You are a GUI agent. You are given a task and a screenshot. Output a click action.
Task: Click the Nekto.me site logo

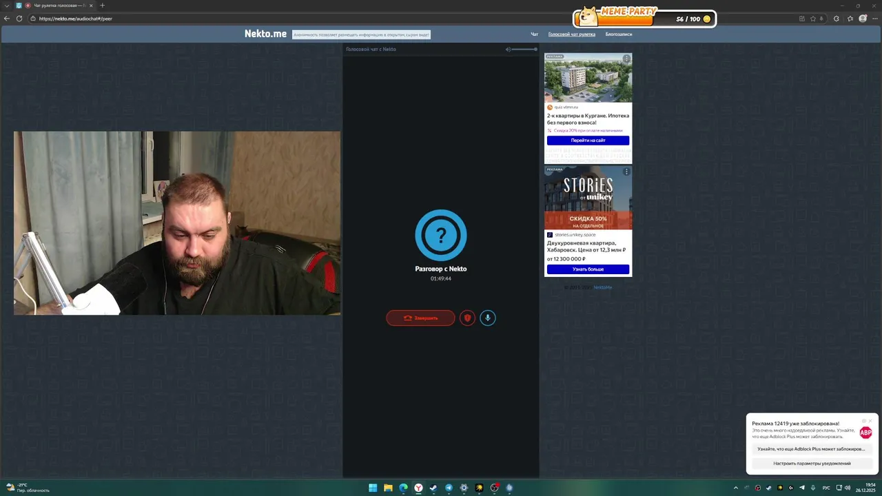tap(265, 34)
